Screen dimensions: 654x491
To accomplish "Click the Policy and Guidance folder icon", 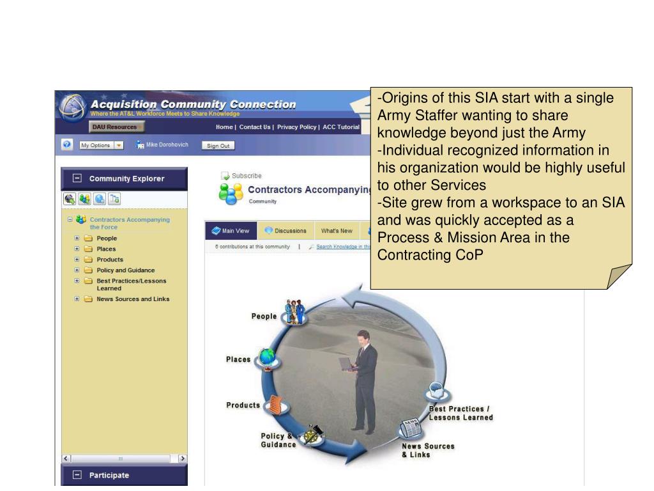I will tap(88, 270).
